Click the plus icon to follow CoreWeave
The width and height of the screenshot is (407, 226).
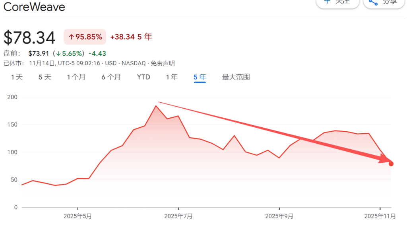pyautogui.click(x=327, y=2)
